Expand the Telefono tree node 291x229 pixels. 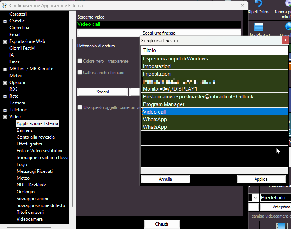pyautogui.click(x=5, y=110)
